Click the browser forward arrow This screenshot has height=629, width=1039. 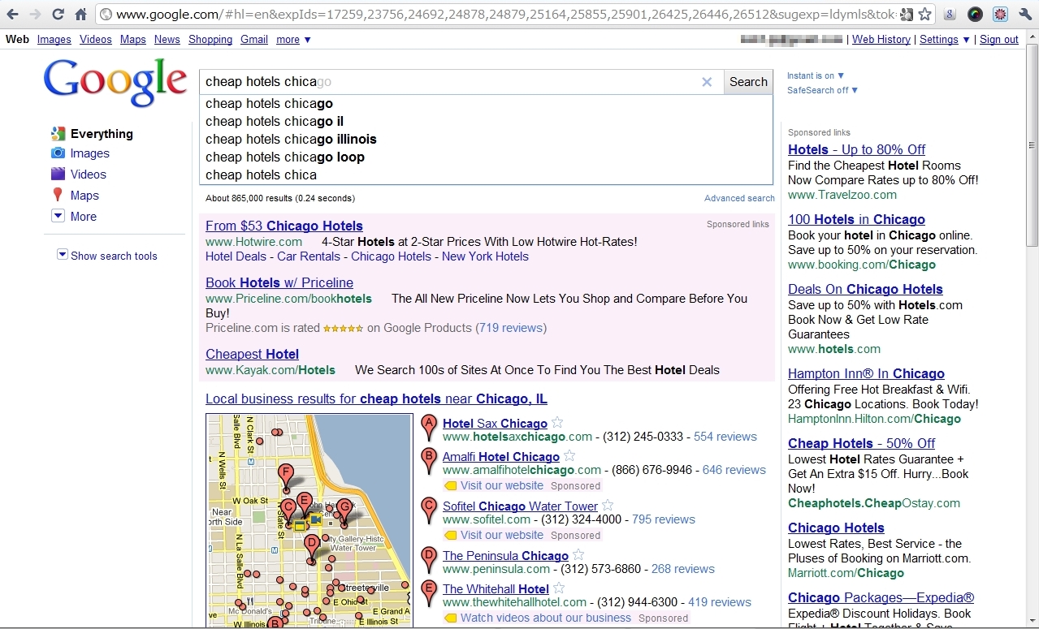(35, 14)
